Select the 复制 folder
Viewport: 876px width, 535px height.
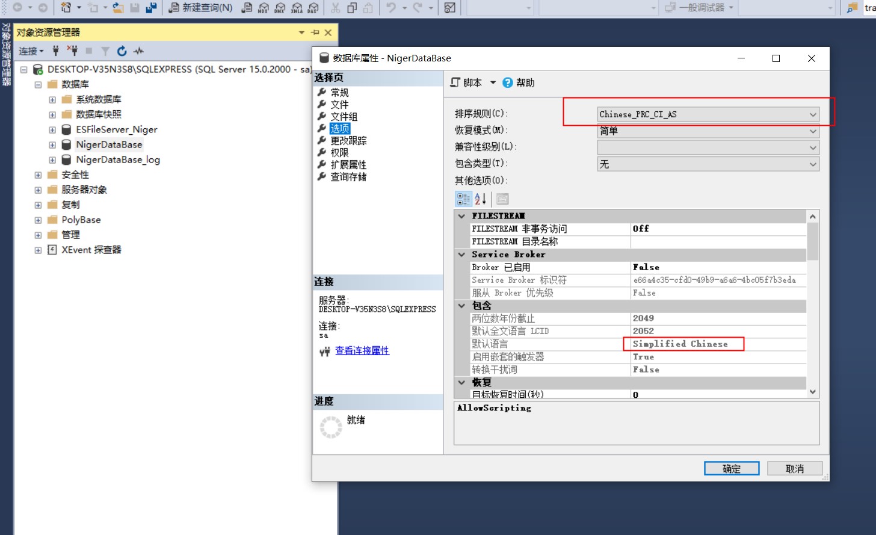pyautogui.click(x=70, y=205)
